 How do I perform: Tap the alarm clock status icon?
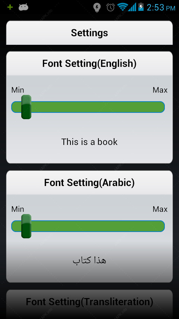click(110, 7)
